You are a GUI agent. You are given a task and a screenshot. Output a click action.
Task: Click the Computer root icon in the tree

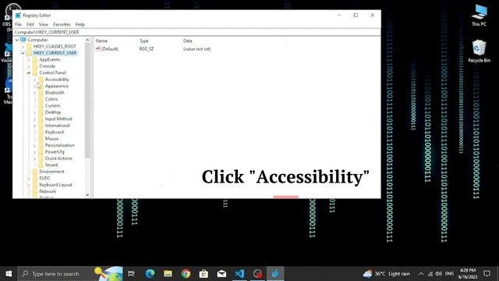23,40
